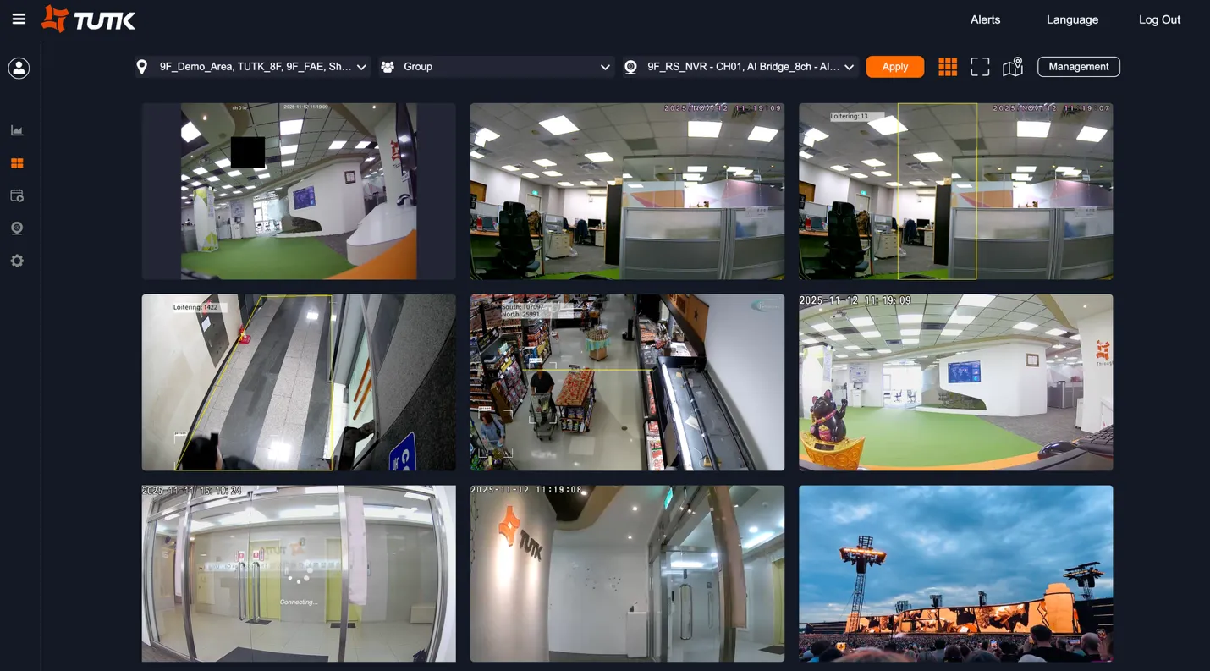The image size is (1210, 671).
Task: Click the Apply button
Action: tap(894, 66)
